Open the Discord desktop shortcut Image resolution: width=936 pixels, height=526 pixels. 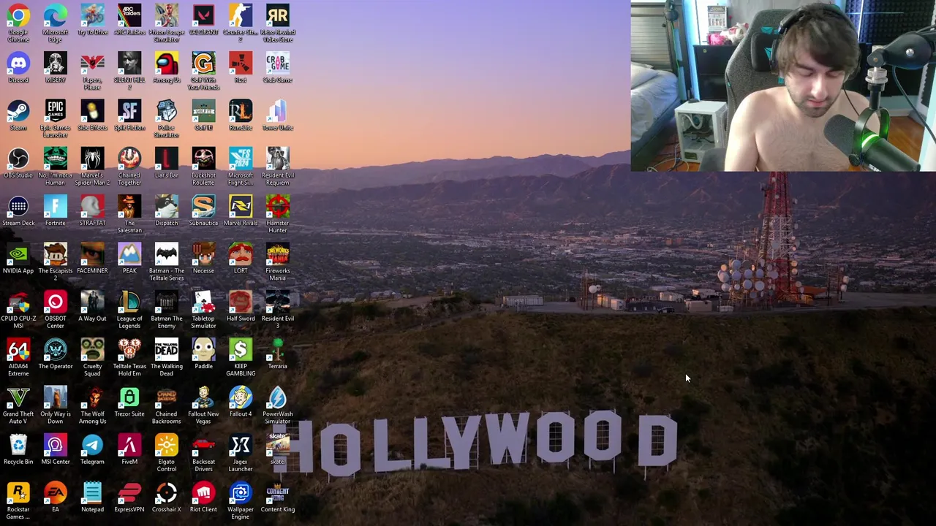[x=18, y=63]
